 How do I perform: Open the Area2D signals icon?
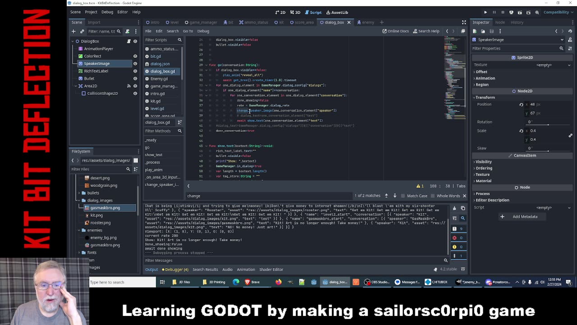click(x=128, y=86)
